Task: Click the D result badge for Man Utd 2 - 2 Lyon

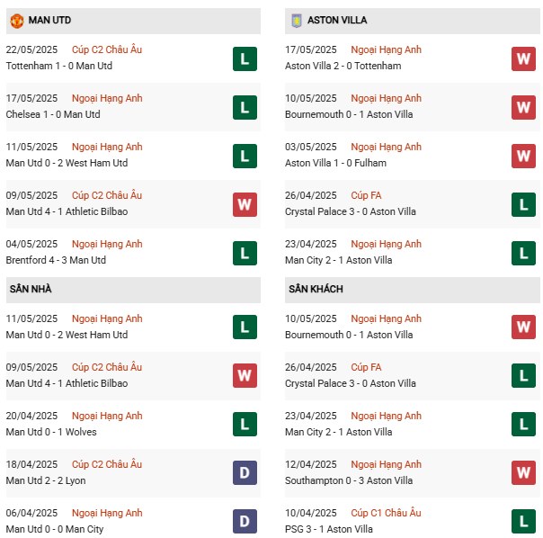Action: coord(244,472)
